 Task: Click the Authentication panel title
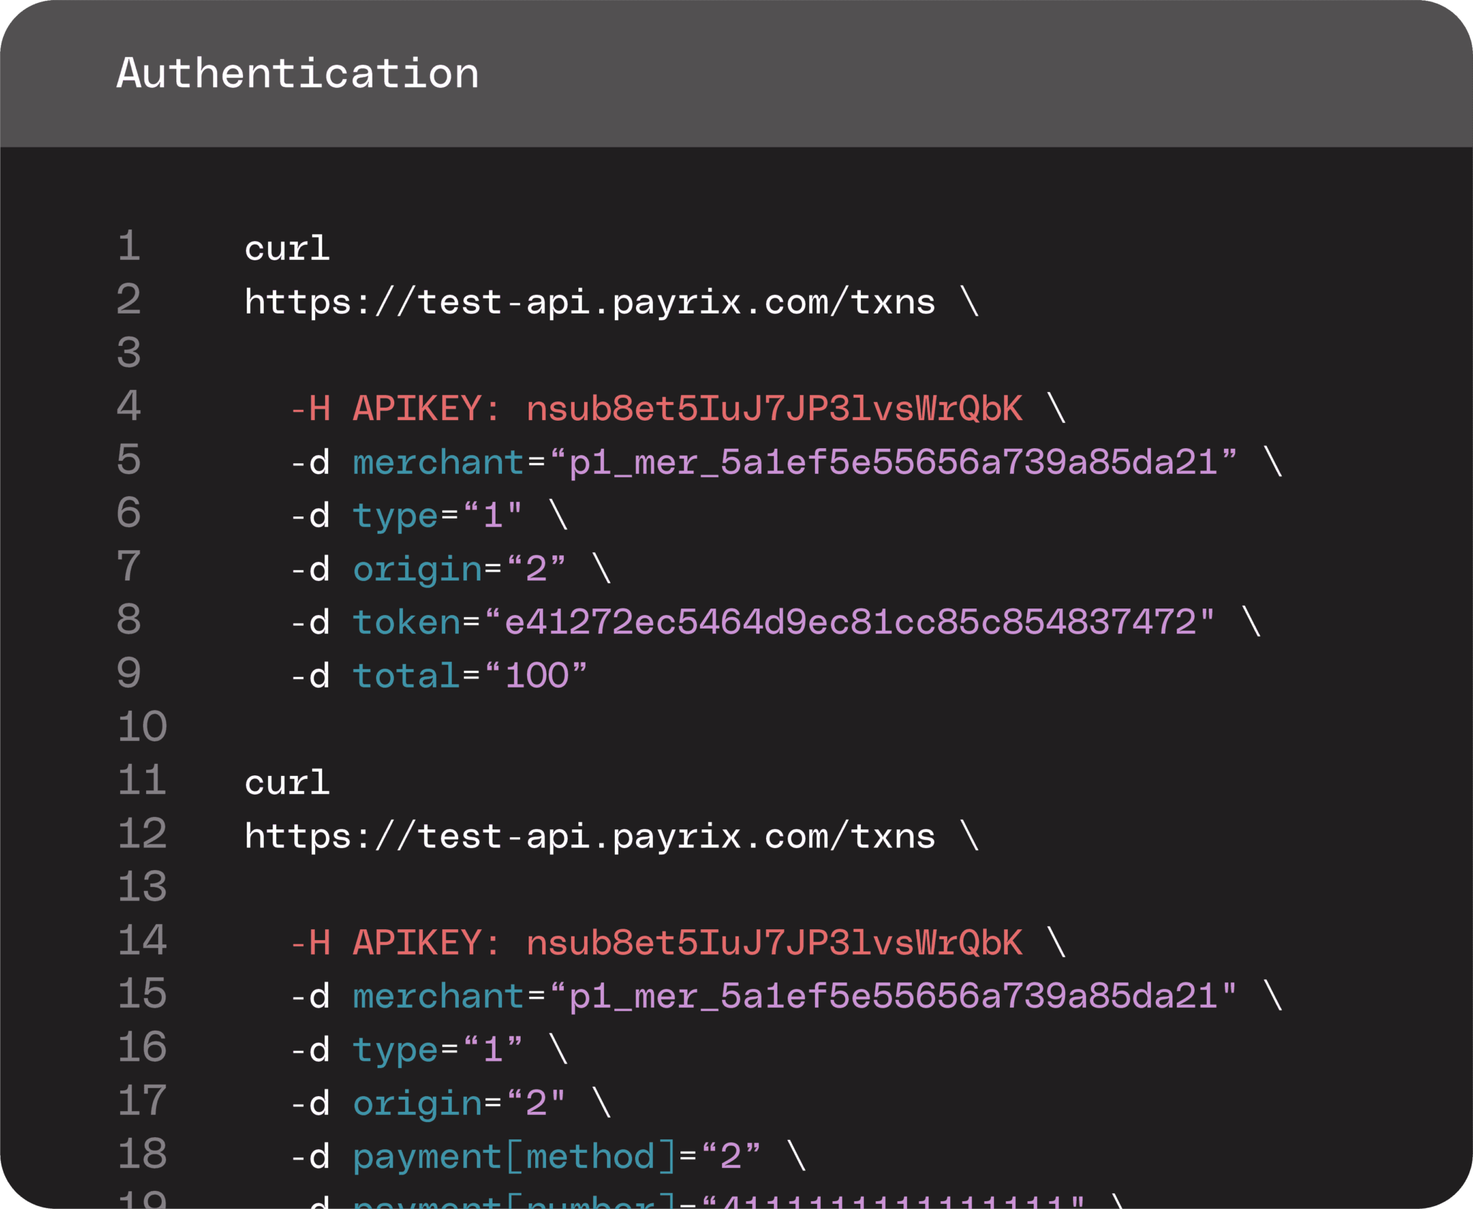298,73
